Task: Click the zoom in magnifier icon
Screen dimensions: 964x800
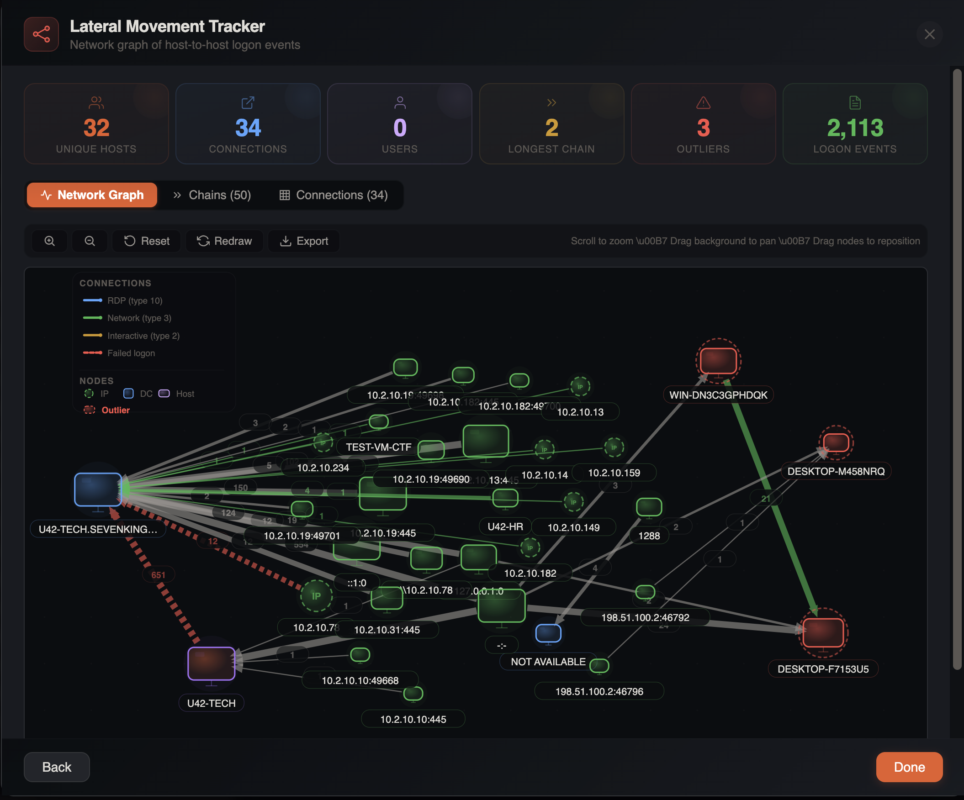Action: tap(50, 241)
